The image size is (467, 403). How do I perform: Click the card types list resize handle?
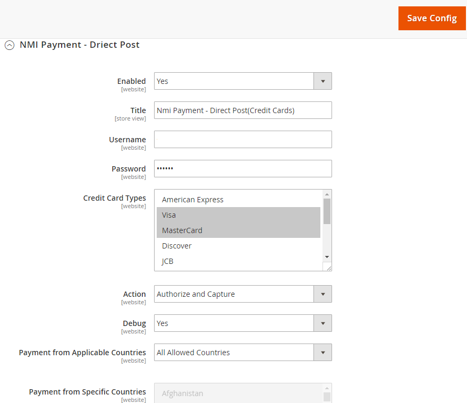pyautogui.click(x=328, y=268)
